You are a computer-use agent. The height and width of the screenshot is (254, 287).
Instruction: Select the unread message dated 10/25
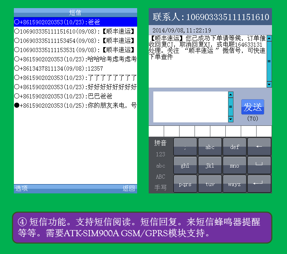point(76,105)
